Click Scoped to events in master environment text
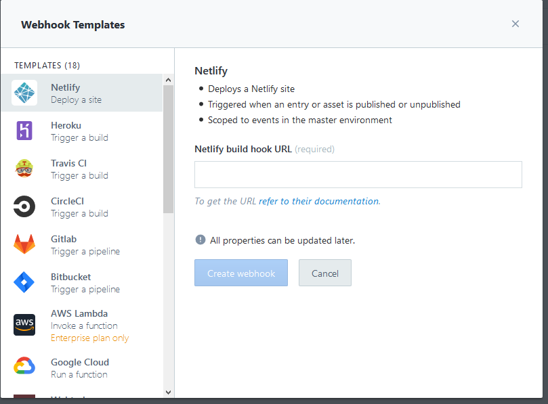The image size is (548, 404). (300, 120)
